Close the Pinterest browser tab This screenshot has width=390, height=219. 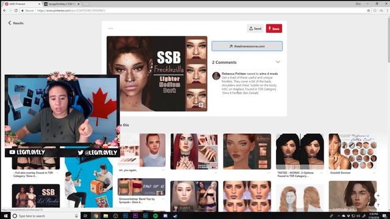pyautogui.click(x=39, y=4)
